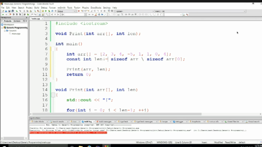Click the Line 8, Column 20 status text

[x=183, y=143]
